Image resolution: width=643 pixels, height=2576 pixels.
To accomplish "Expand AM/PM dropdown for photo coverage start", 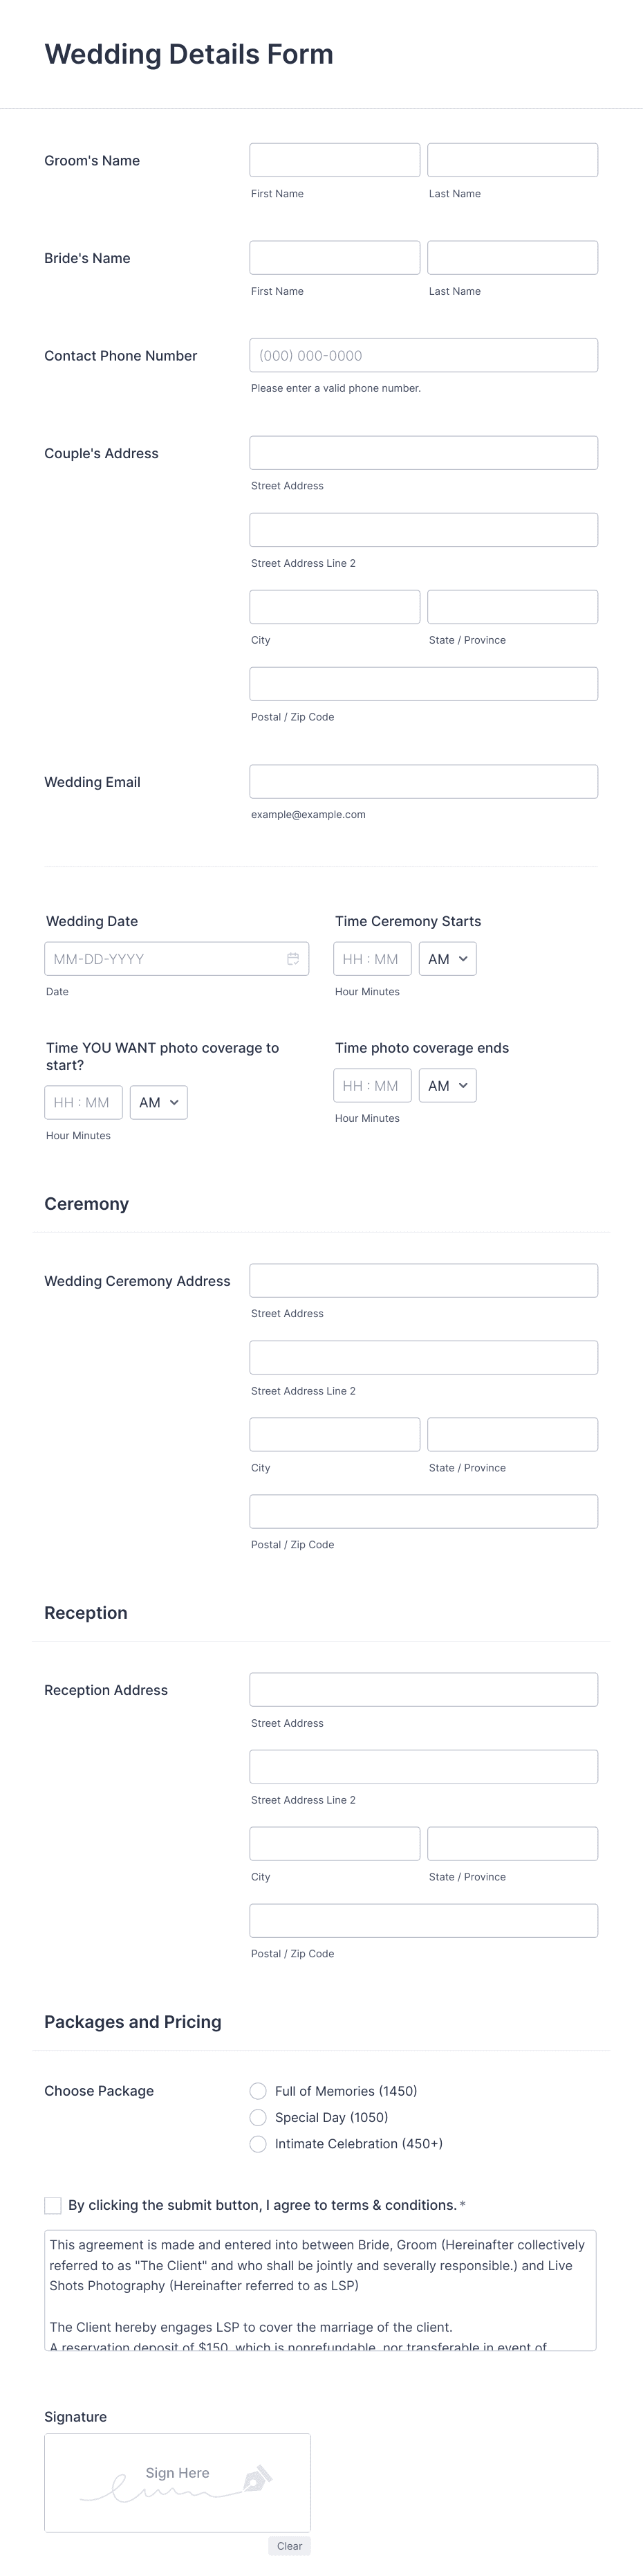I will (x=159, y=1102).
